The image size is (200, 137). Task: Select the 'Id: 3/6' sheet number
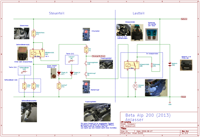[x=185, y=133]
